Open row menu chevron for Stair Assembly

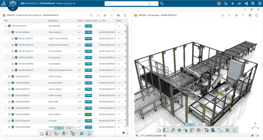(x=119, y=115)
